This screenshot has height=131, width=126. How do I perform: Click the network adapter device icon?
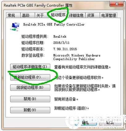(15, 27)
